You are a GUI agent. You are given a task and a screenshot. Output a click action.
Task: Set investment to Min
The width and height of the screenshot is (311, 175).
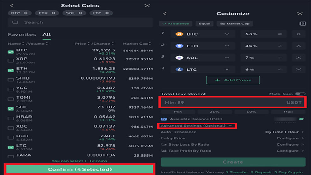(178, 112)
